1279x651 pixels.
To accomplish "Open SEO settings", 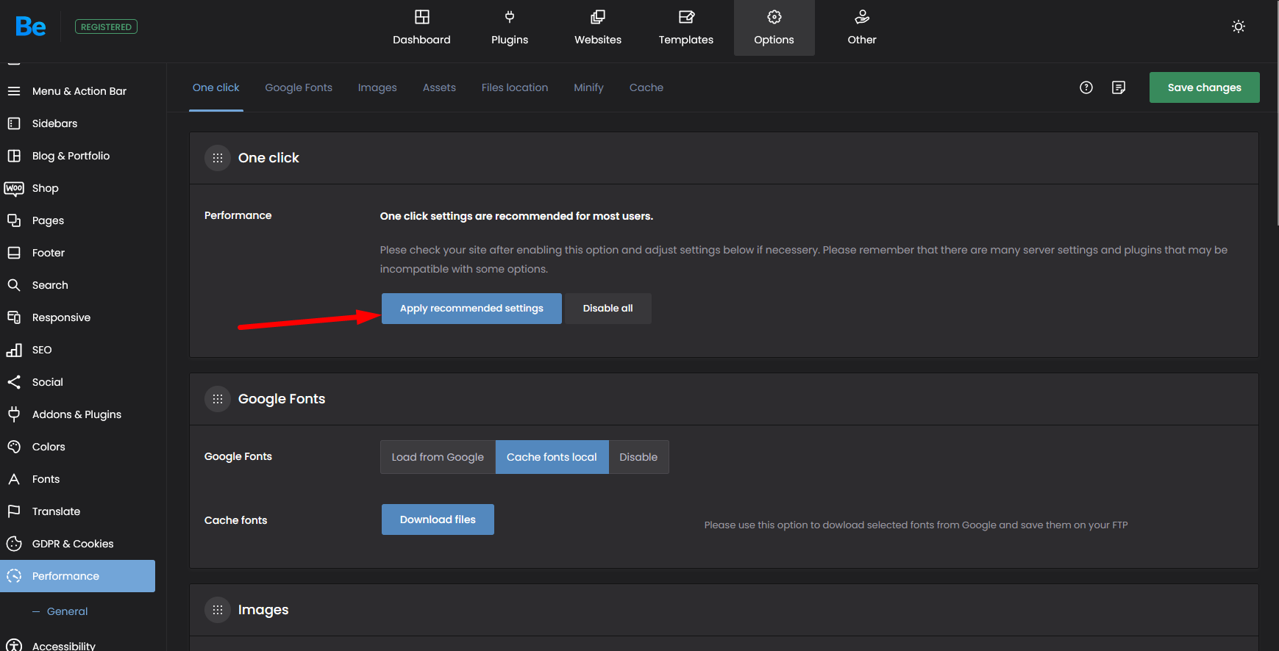I will tap(78, 350).
